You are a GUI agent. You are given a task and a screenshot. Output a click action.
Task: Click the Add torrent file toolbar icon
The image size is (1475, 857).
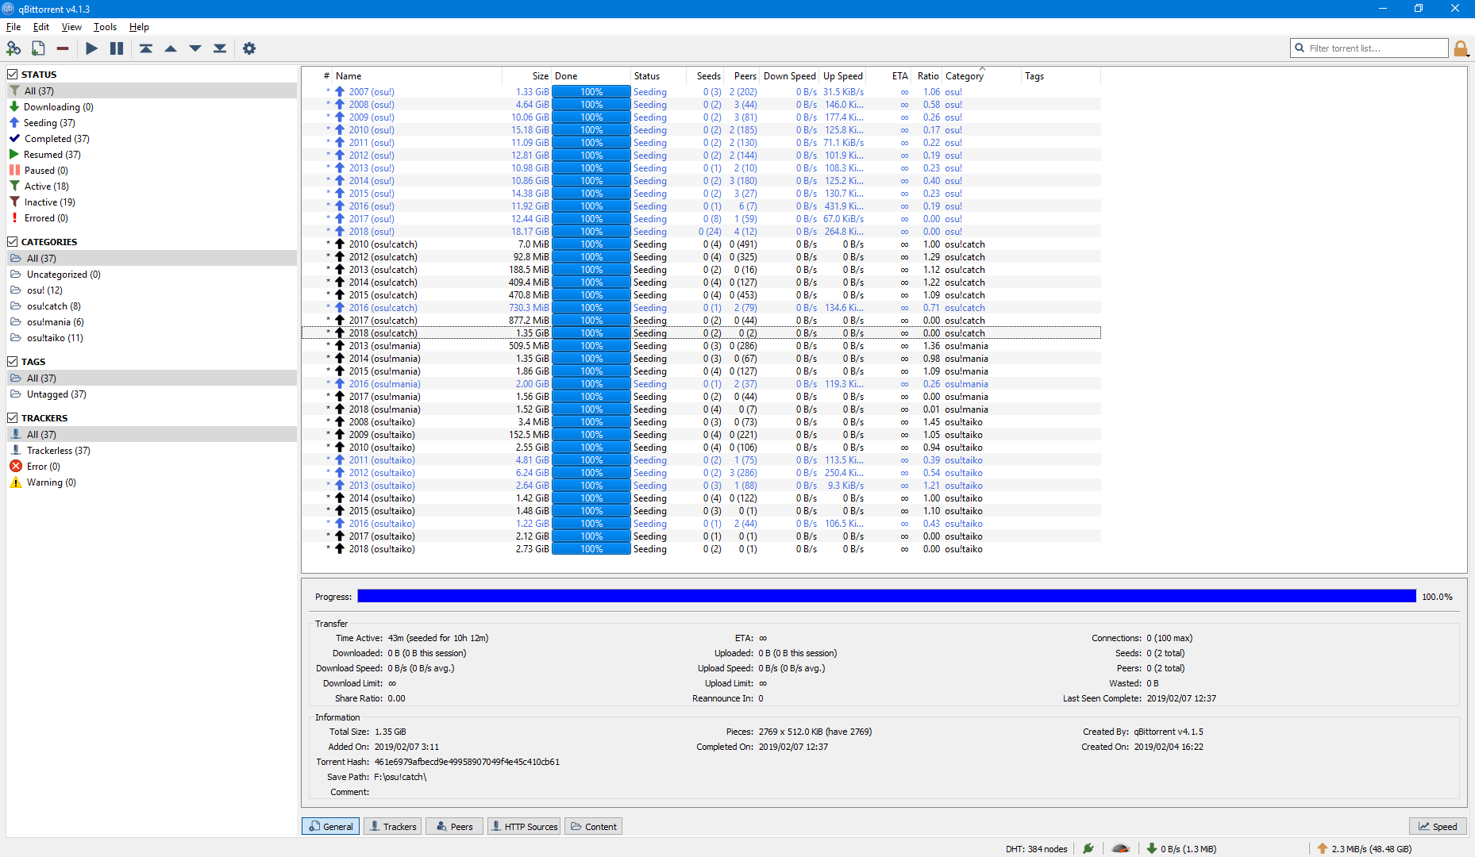(38, 48)
